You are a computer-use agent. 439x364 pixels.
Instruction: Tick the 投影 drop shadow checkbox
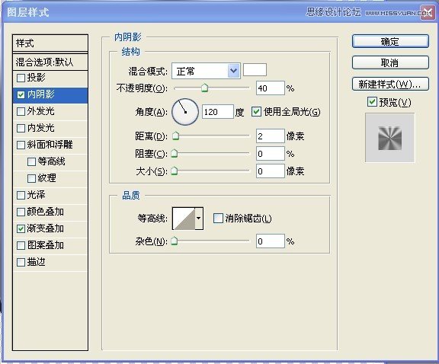[x=21, y=78]
